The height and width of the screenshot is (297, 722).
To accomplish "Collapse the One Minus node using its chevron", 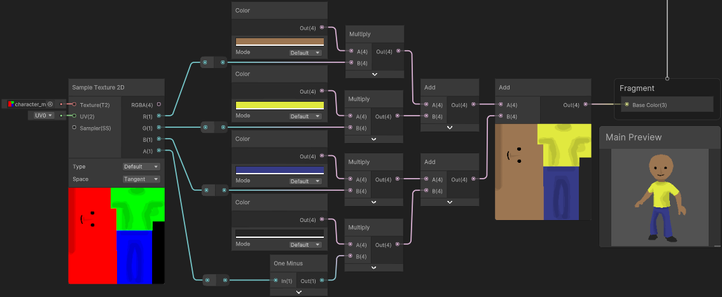I will coord(299,292).
